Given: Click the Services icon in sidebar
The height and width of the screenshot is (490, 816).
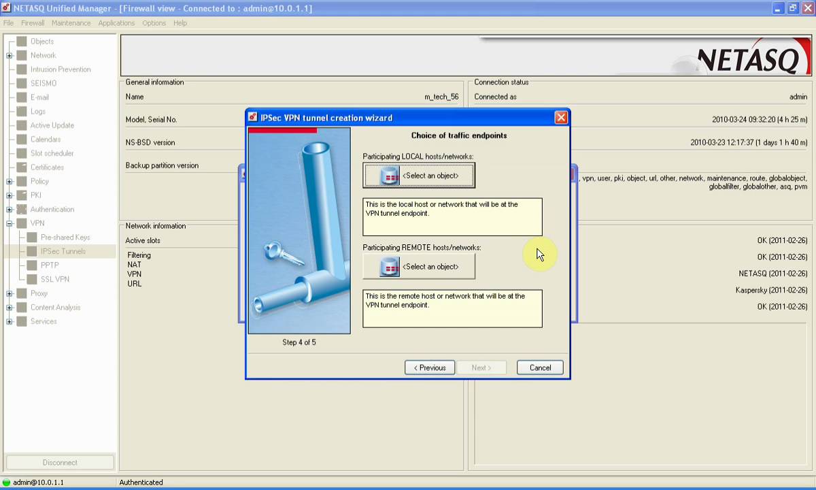Looking at the screenshot, I should coord(22,322).
